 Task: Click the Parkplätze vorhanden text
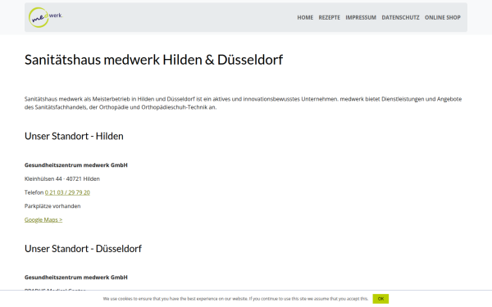click(52, 206)
